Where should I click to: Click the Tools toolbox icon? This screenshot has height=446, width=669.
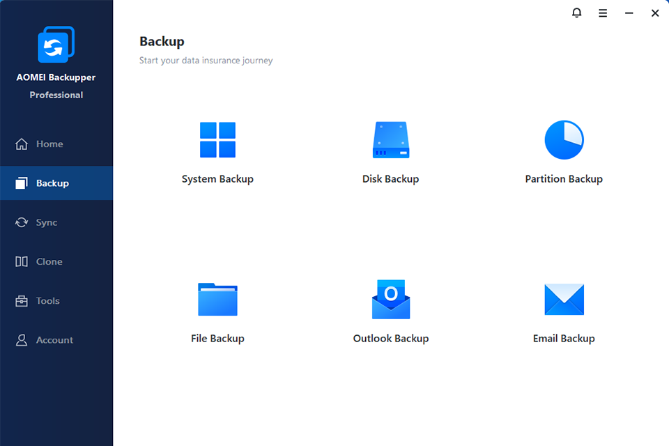pos(22,301)
